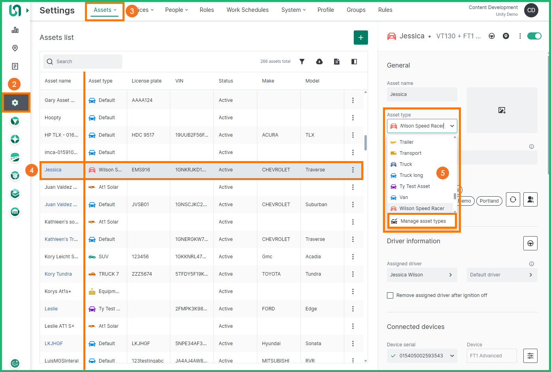The width and height of the screenshot is (551, 372).
Task: Click Manage asset types
Action: [x=423, y=221]
